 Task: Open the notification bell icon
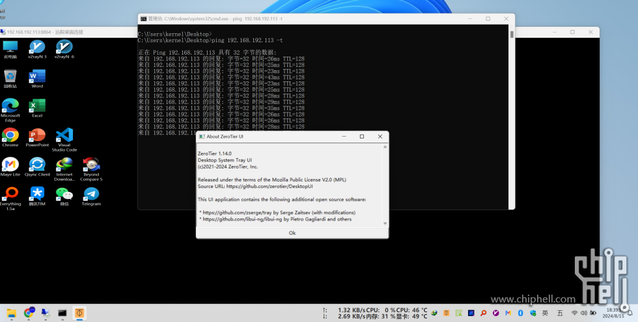[x=630, y=313]
